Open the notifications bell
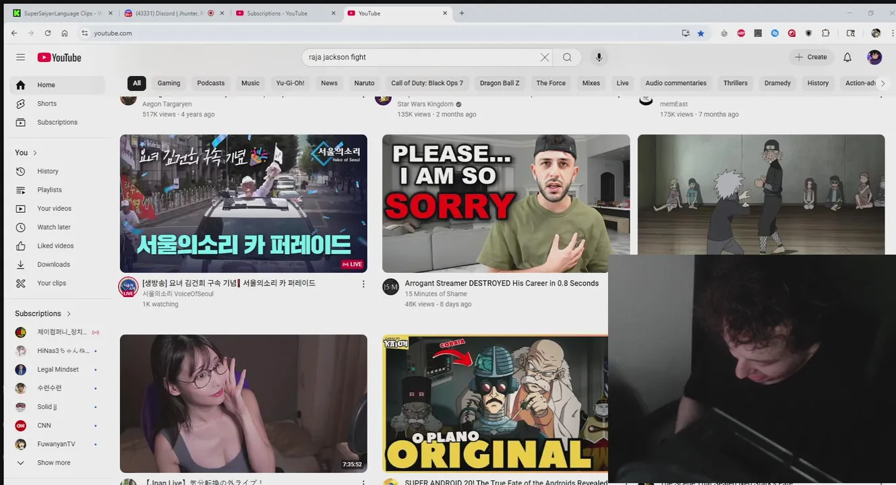Screen dimensions: 896x485 pyautogui.click(x=847, y=57)
